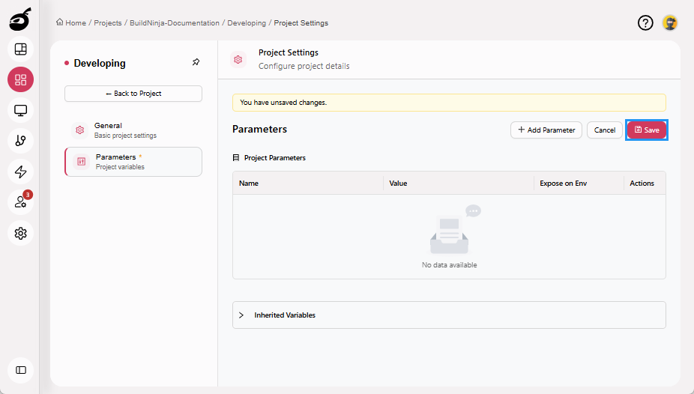
Task: Open the Developing breadcrumb link
Action: pyautogui.click(x=247, y=23)
